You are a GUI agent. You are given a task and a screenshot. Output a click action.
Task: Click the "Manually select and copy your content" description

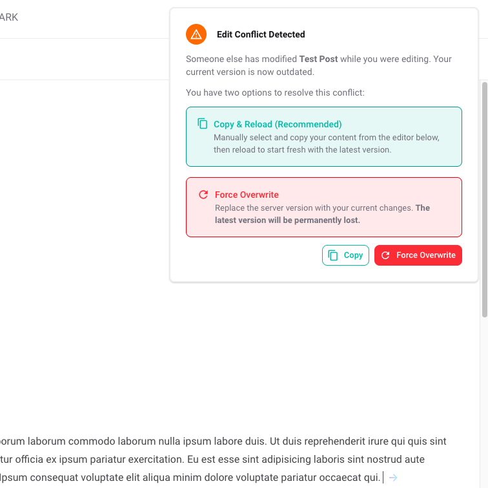point(327,138)
